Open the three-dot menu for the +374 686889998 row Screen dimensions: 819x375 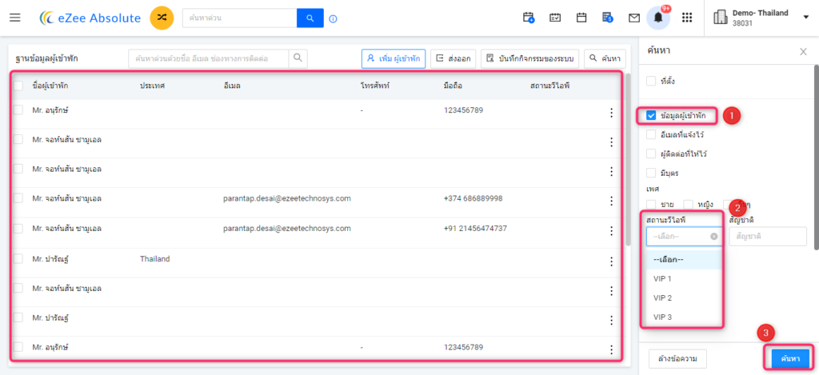610,201
